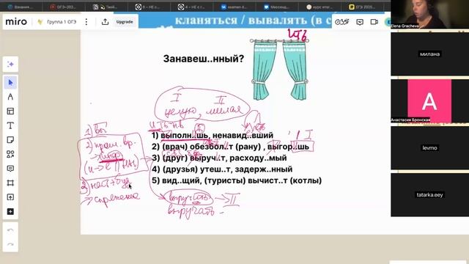Open board title Группа 1 ОГЭ

[x=62, y=22]
